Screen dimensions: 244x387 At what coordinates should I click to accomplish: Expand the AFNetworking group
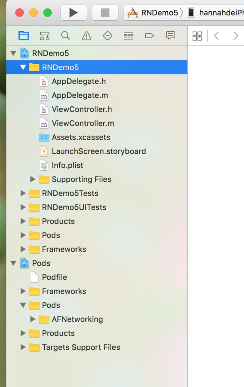click(33, 319)
